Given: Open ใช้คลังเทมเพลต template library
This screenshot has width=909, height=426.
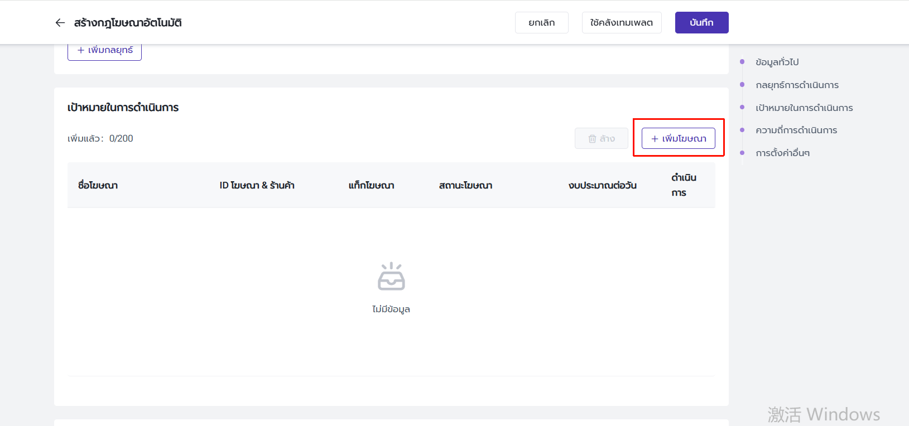Looking at the screenshot, I should click(x=621, y=23).
